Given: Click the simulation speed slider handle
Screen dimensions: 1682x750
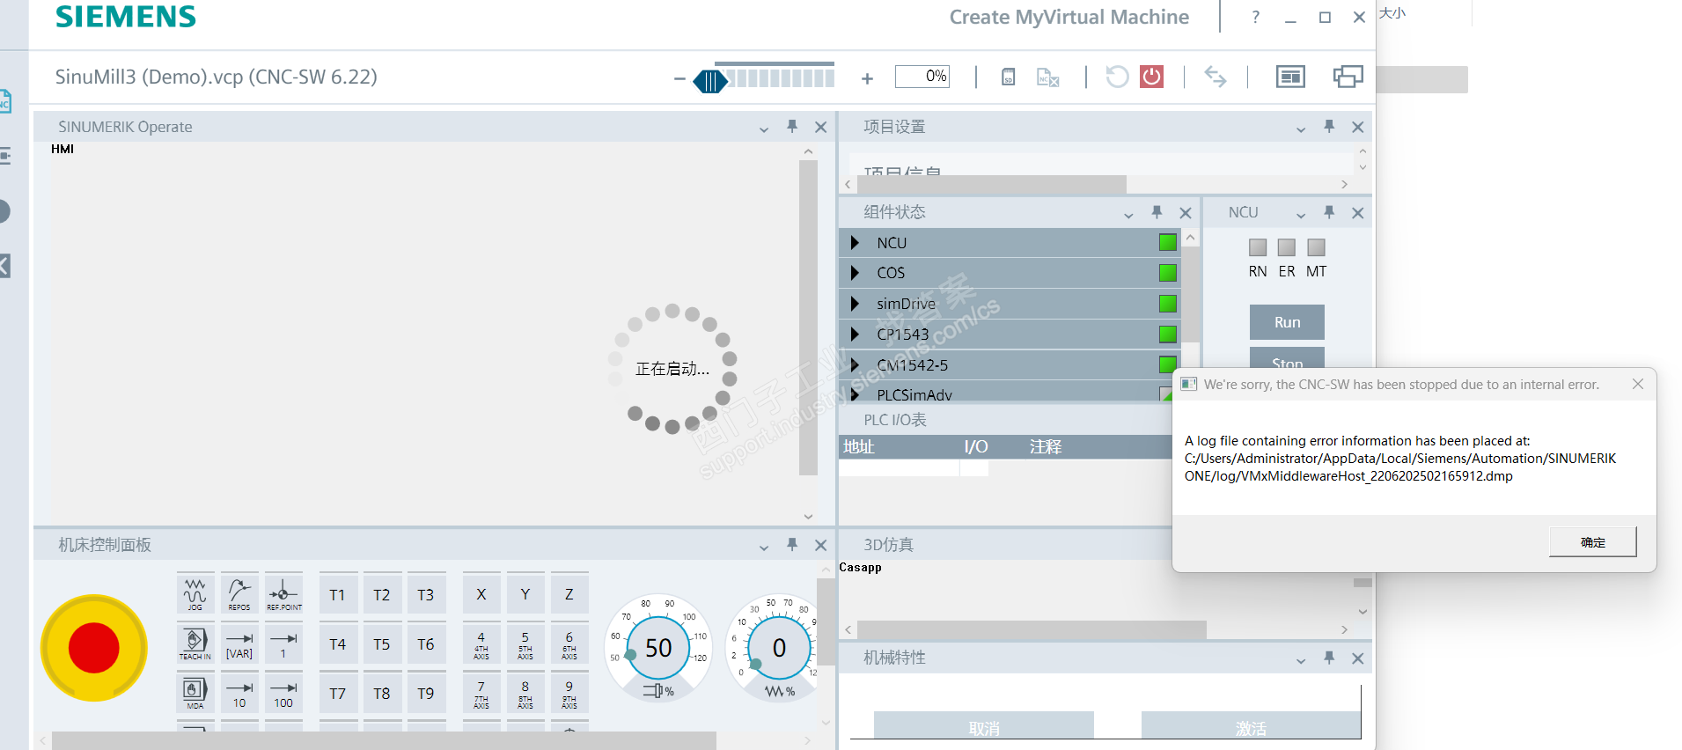Looking at the screenshot, I should pyautogui.click(x=710, y=81).
